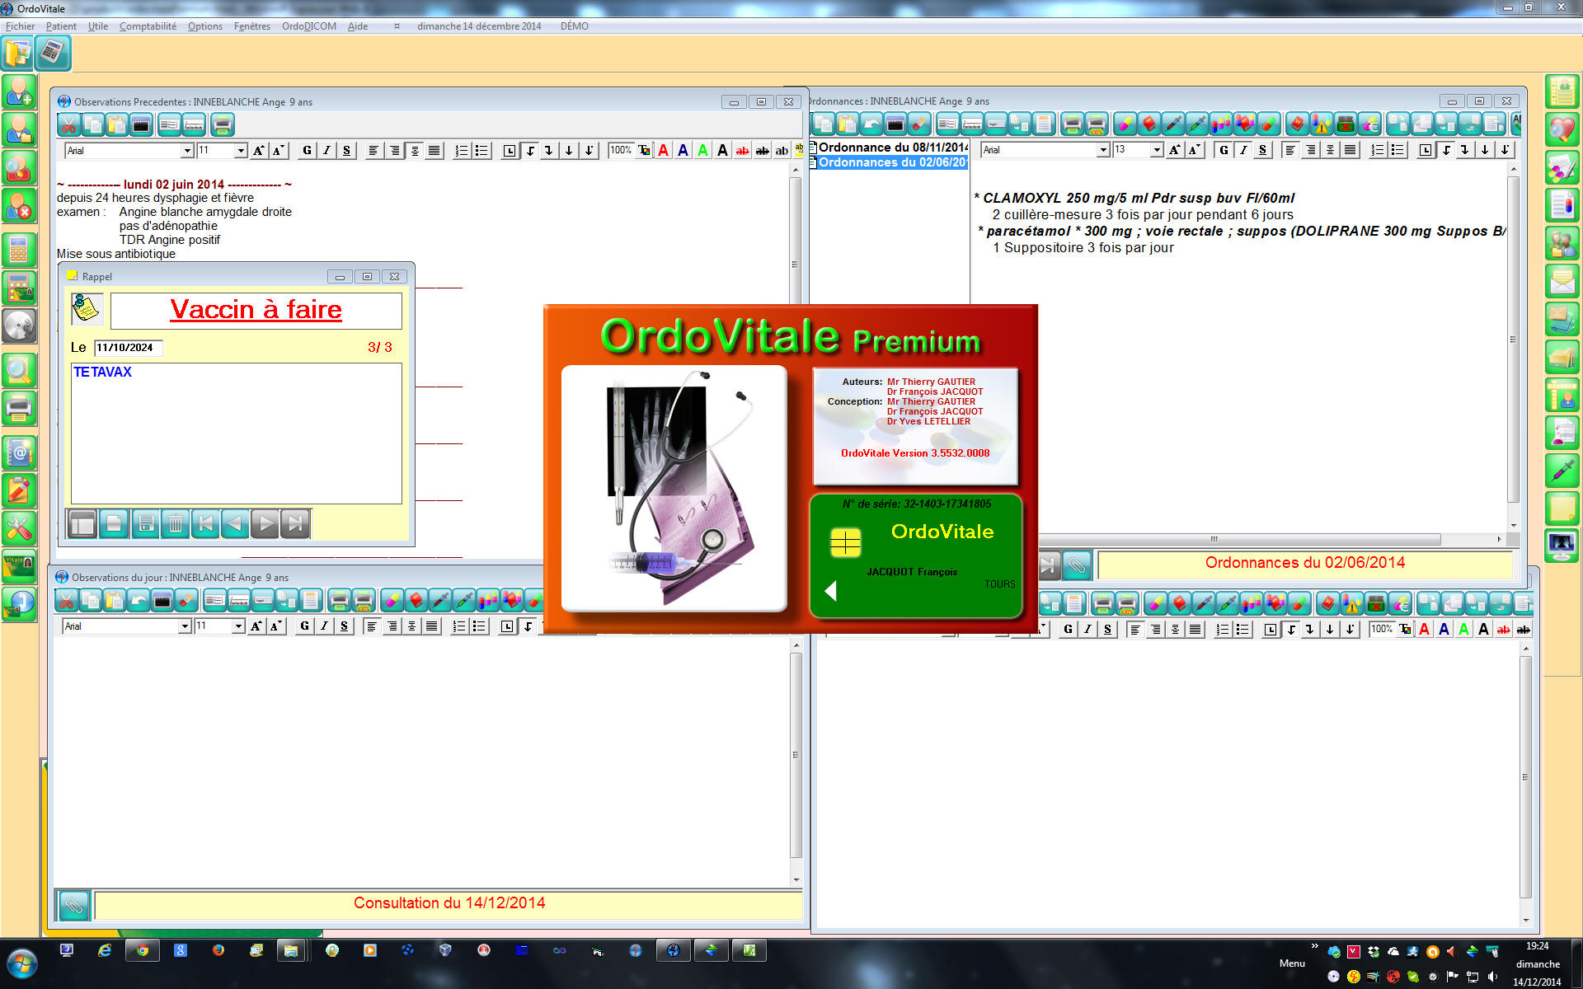This screenshot has width=1583, height=989.
Task: Click the printer icon in Observations Precedentes toolbar
Action: pyautogui.click(x=223, y=125)
